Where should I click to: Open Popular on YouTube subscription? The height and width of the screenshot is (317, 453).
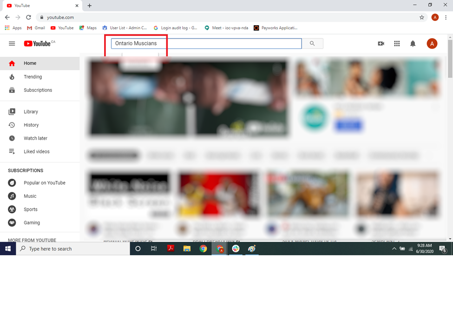40,182
